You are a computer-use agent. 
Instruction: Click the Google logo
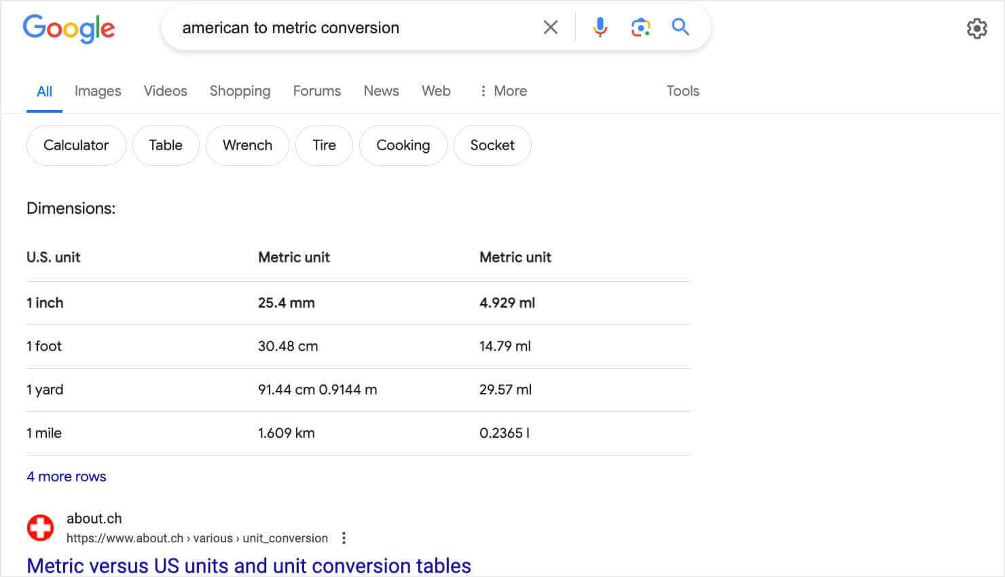pyautogui.click(x=69, y=29)
